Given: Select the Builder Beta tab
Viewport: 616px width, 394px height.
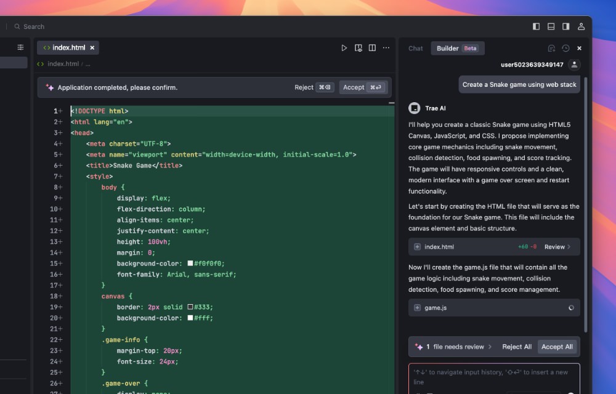Looking at the screenshot, I should 457,49.
